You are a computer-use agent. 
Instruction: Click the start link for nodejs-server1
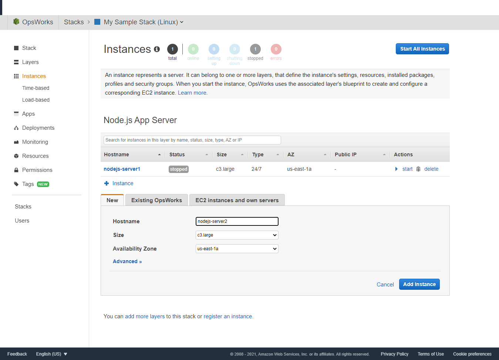(407, 169)
